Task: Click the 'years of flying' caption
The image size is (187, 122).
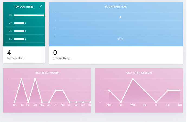Action: [62, 58]
